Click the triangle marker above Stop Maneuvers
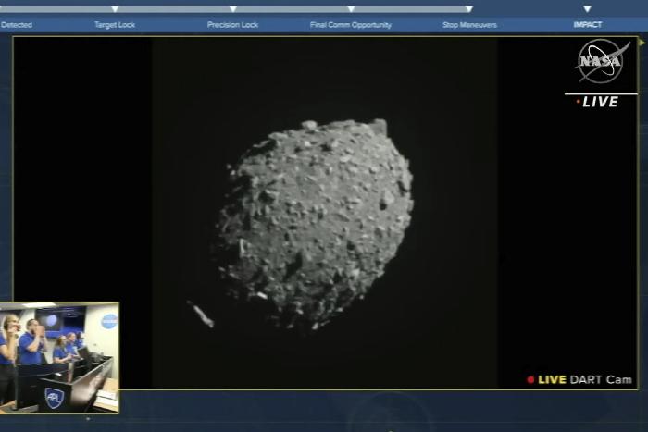This screenshot has height=432, width=648. tap(468, 9)
